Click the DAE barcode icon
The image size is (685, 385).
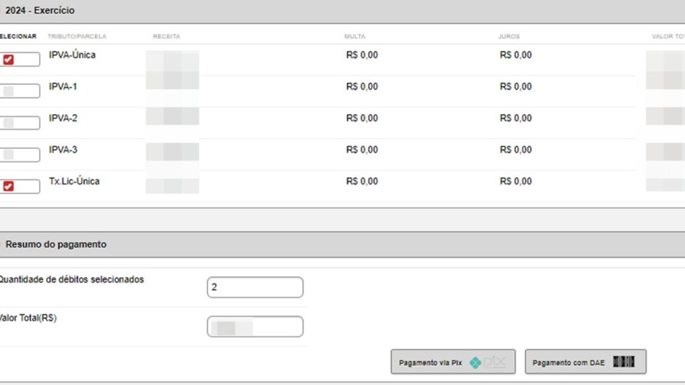click(623, 362)
